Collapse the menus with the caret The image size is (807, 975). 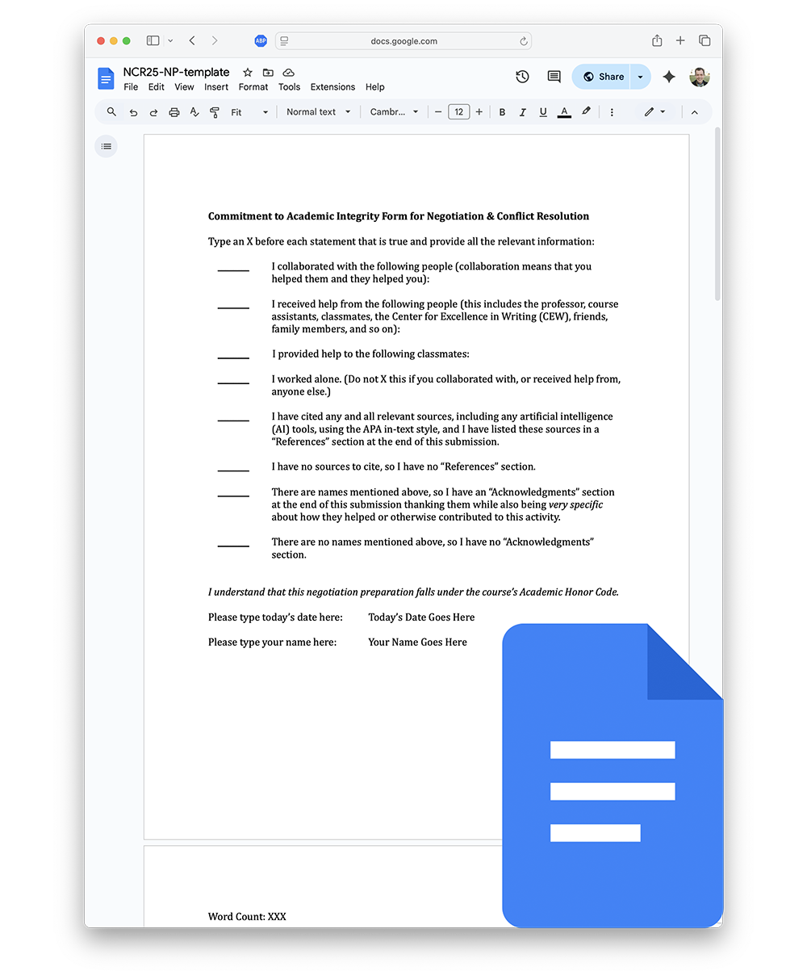coord(695,112)
